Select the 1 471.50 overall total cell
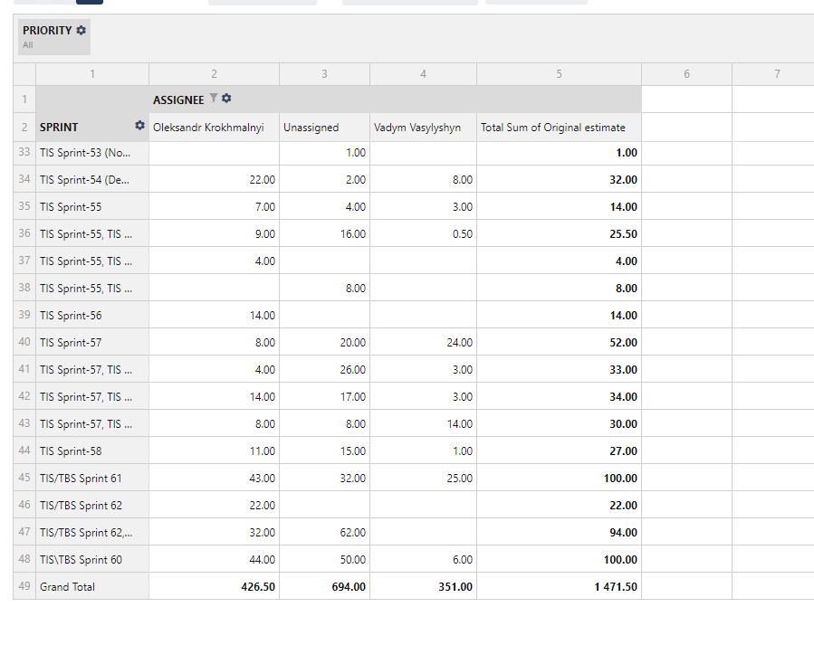Screen dimensions: 814x645 [559, 586]
